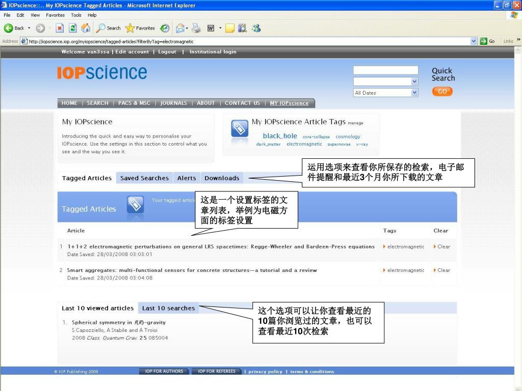
Task: Click the Institutional login link
Action: coord(213,51)
